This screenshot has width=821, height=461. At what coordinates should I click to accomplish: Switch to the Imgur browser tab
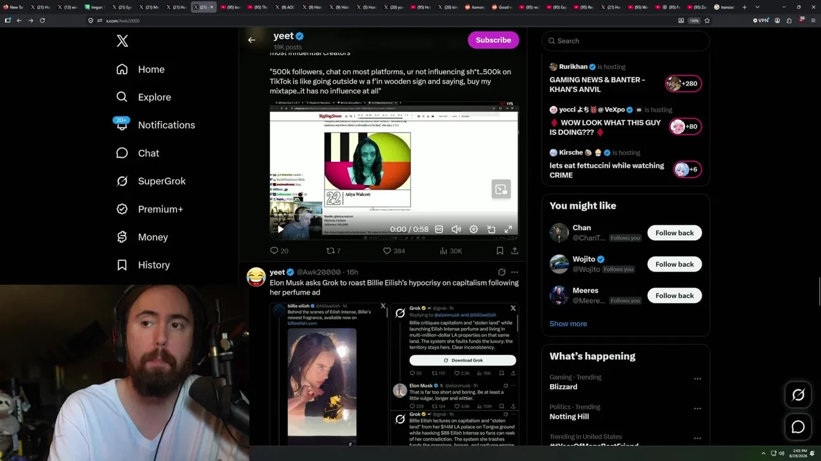pos(96,7)
